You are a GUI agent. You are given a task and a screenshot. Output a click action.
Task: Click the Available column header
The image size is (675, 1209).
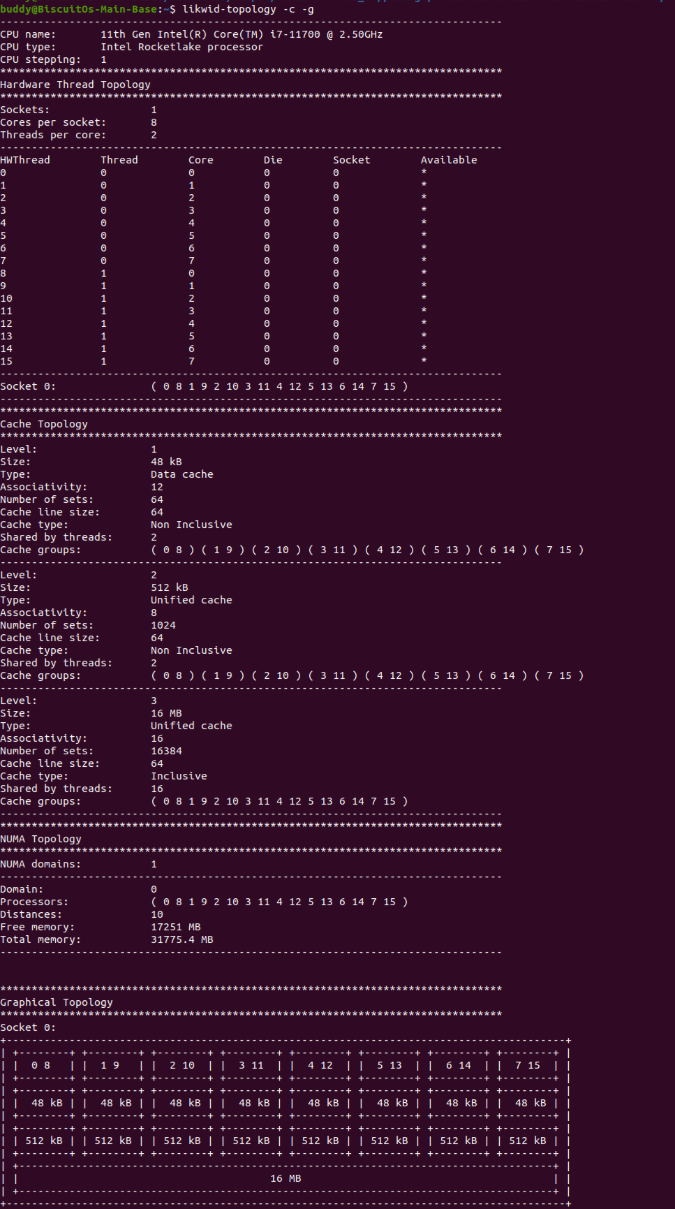(x=448, y=160)
